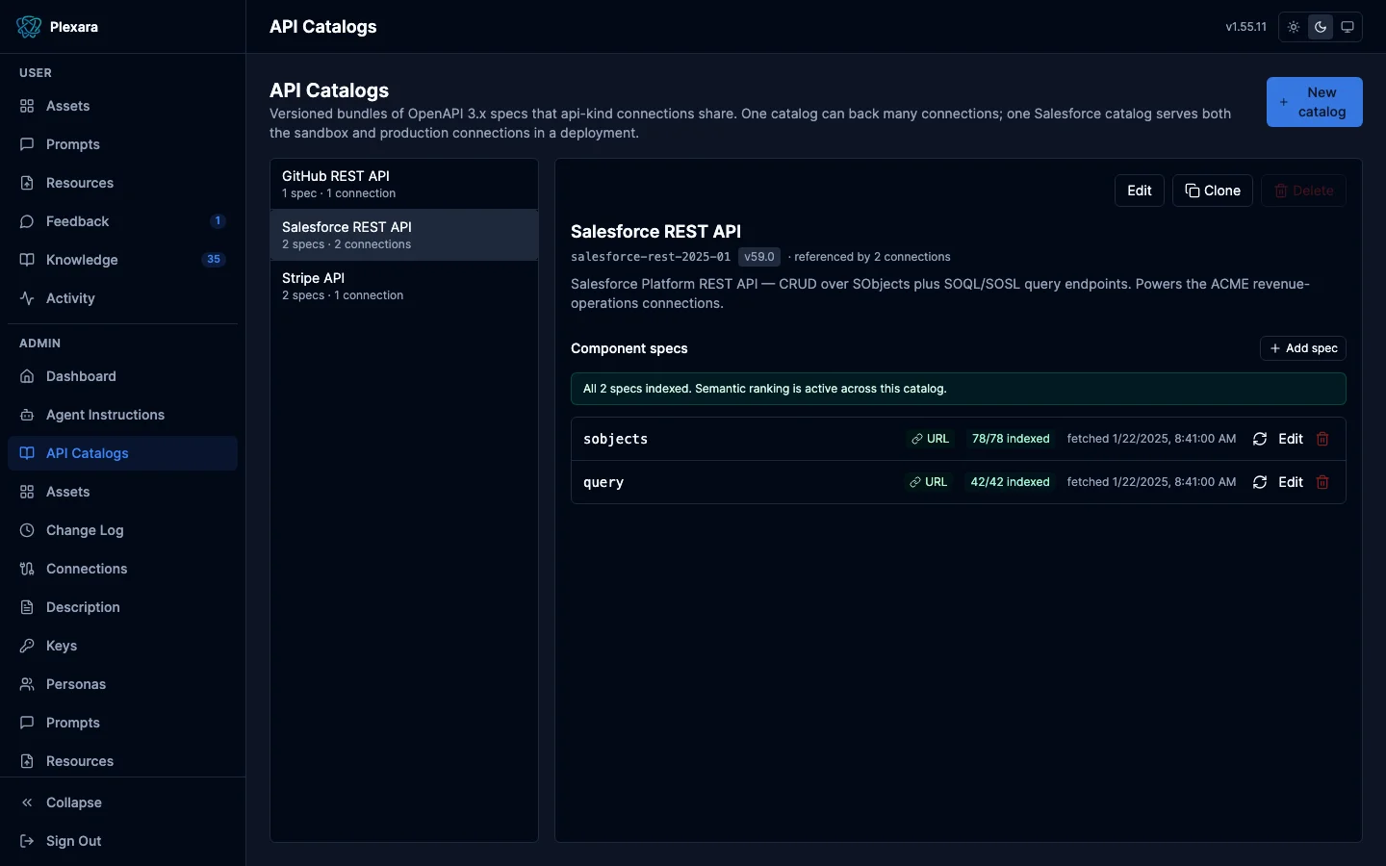Click the Knowledge badge showing 35
1386x866 pixels.
click(x=214, y=260)
